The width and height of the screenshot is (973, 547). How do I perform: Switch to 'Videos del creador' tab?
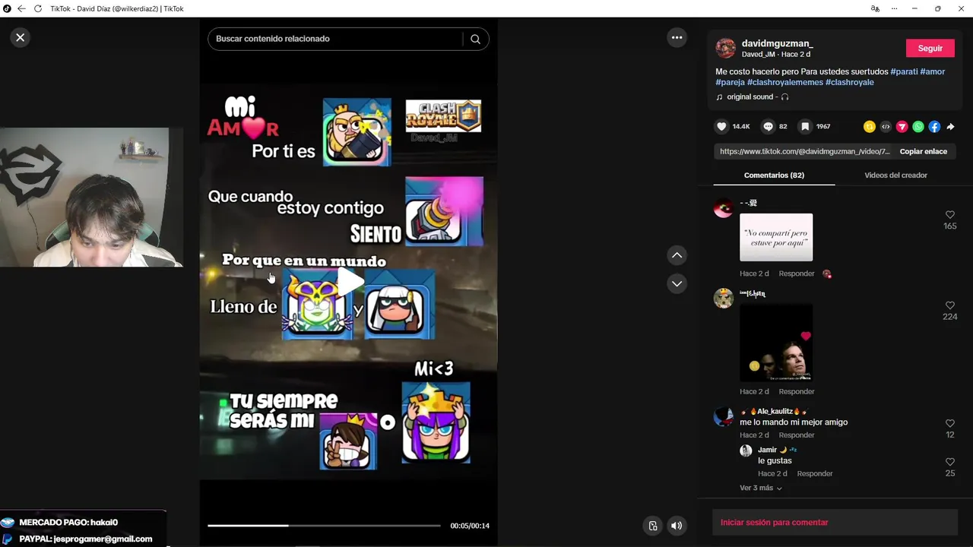(895, 175)
